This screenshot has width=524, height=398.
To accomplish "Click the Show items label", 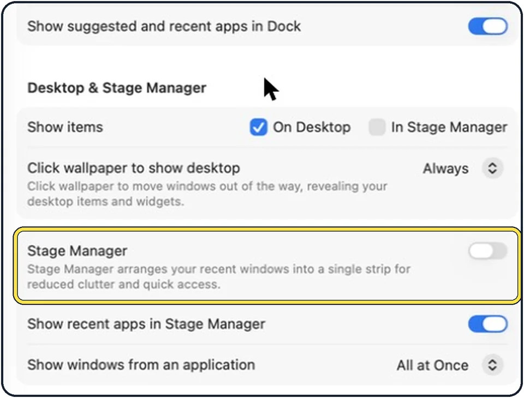I will point(65,127).
